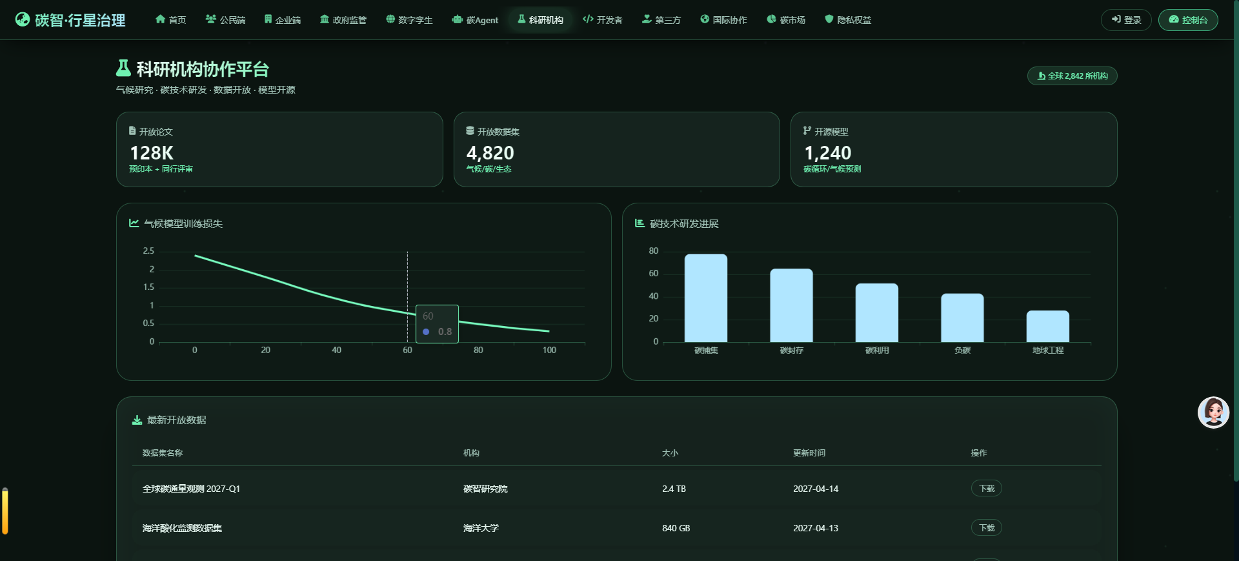Click the document icon on 开放论文 card
The width and height of the screenshot is (1239, 561).
click(132, 131)
